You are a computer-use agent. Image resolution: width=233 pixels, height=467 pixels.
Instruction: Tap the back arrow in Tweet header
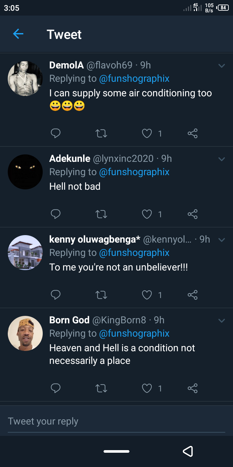(18, 34)
